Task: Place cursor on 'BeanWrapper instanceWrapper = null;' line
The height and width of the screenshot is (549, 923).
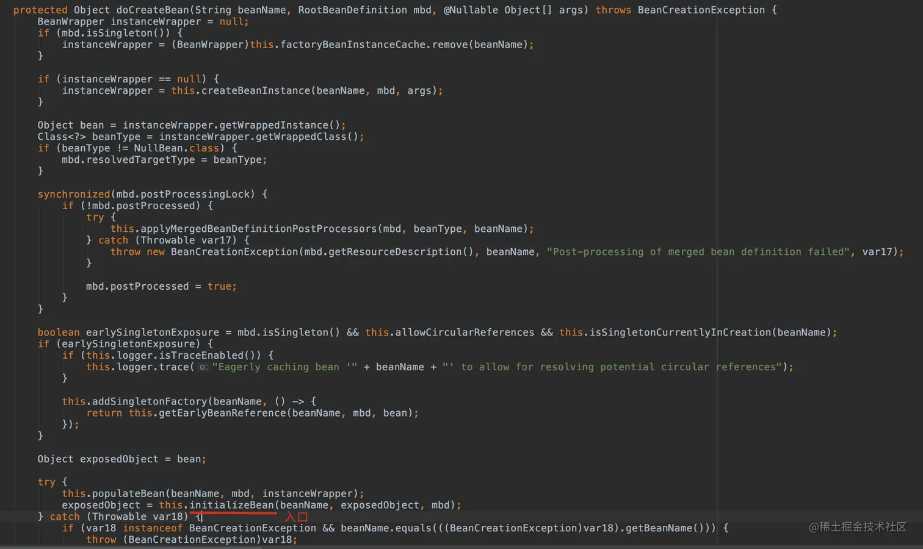Action: pyautogui.click(x=143, y=22)
